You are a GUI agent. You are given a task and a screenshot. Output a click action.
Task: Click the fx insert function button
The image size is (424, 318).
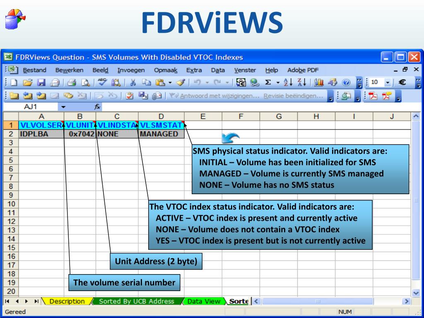(97, 107)
